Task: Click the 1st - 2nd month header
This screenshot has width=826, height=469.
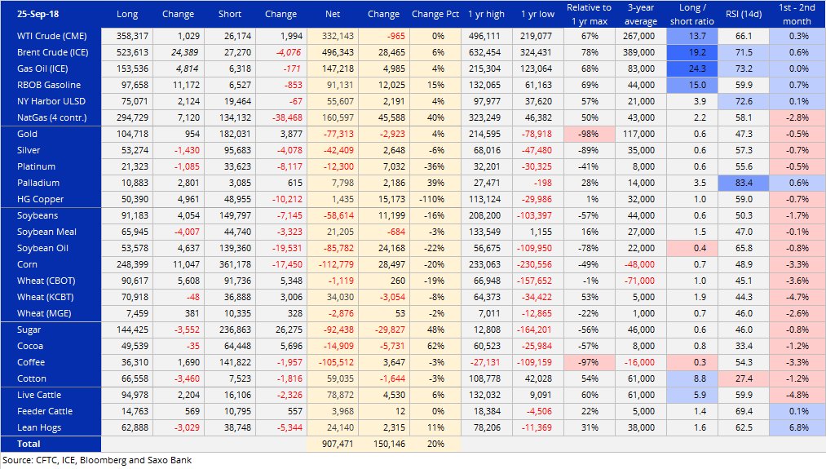Action: coord(796,14)
